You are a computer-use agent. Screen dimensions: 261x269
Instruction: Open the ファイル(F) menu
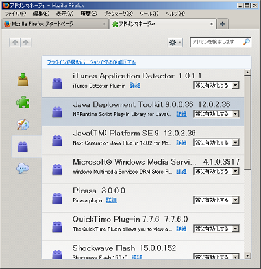(16, 14)
